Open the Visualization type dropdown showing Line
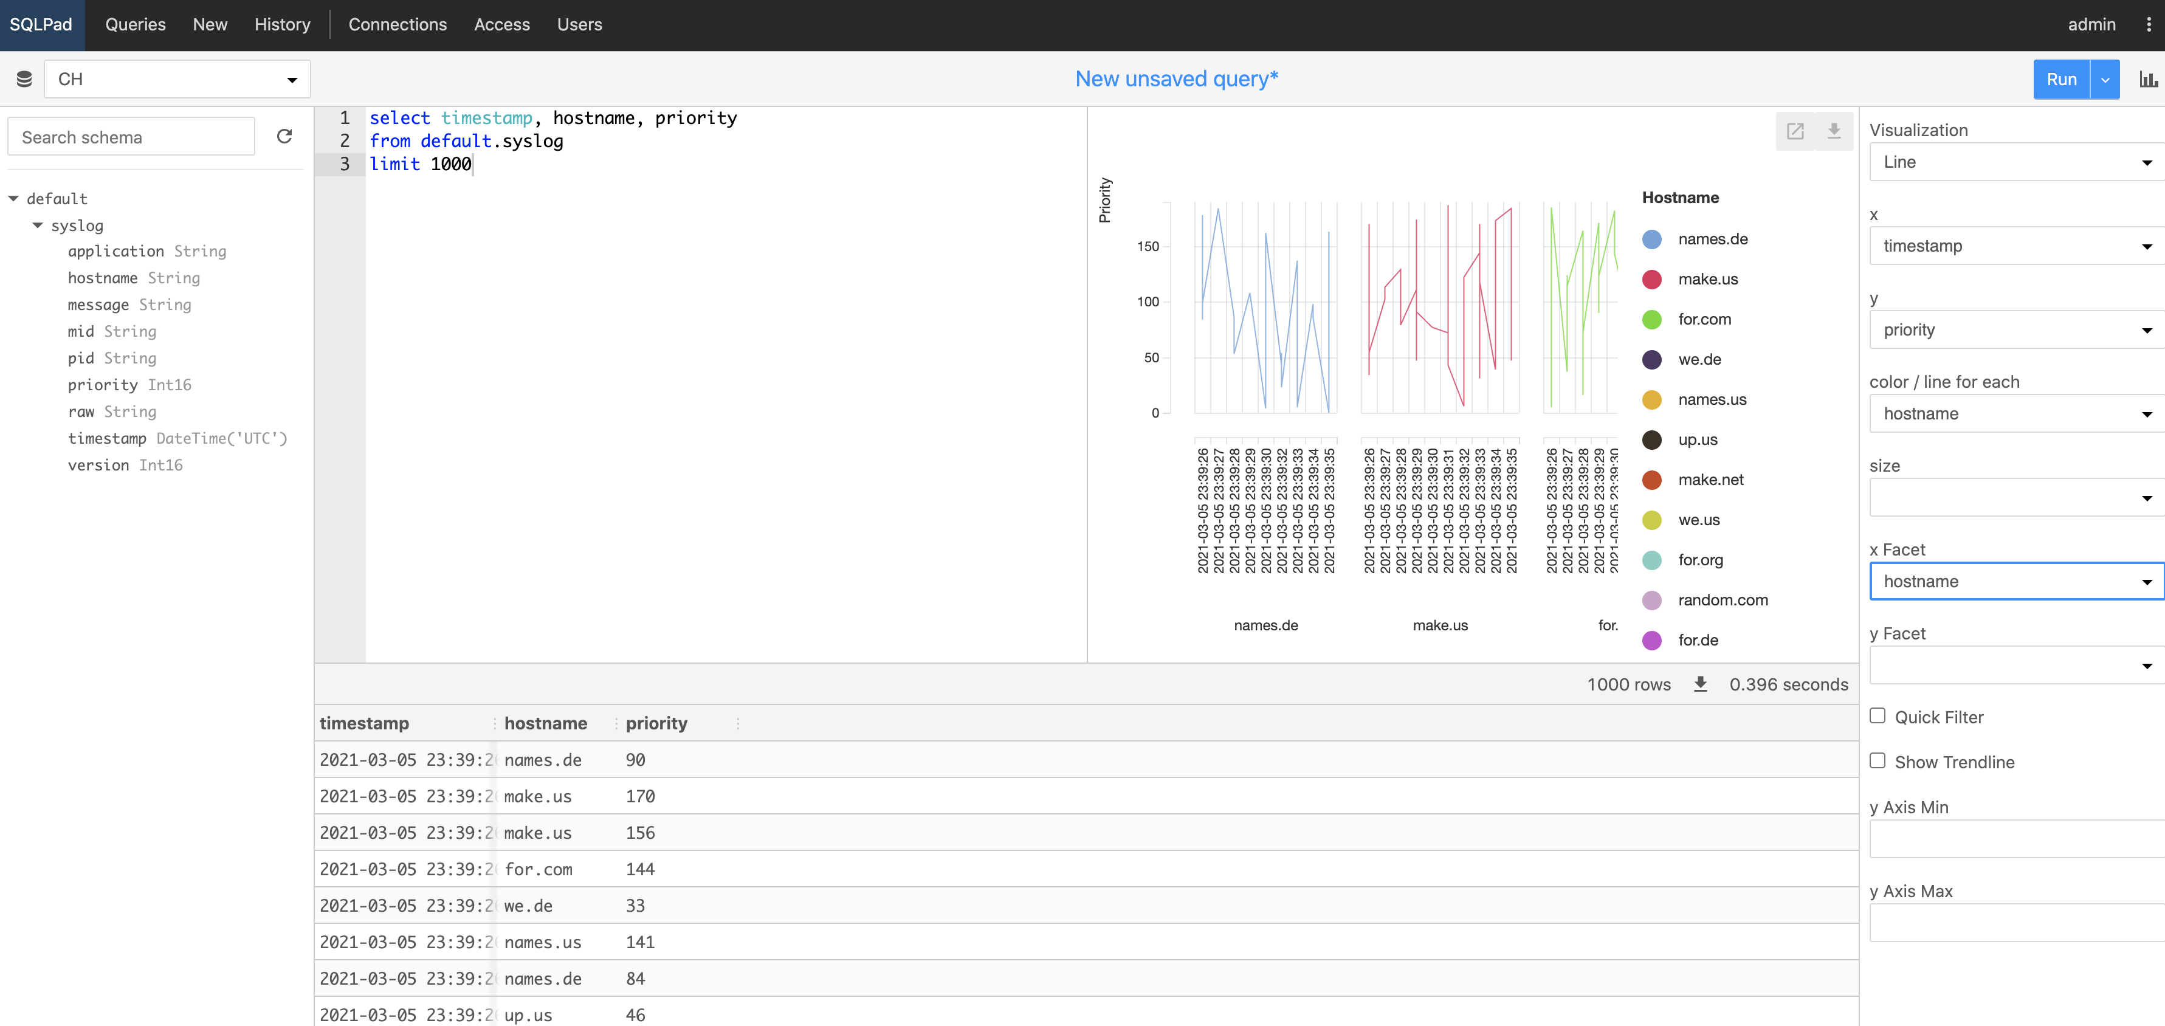Viewport: 2165px width, 1026px height. tap(2014, 162)
